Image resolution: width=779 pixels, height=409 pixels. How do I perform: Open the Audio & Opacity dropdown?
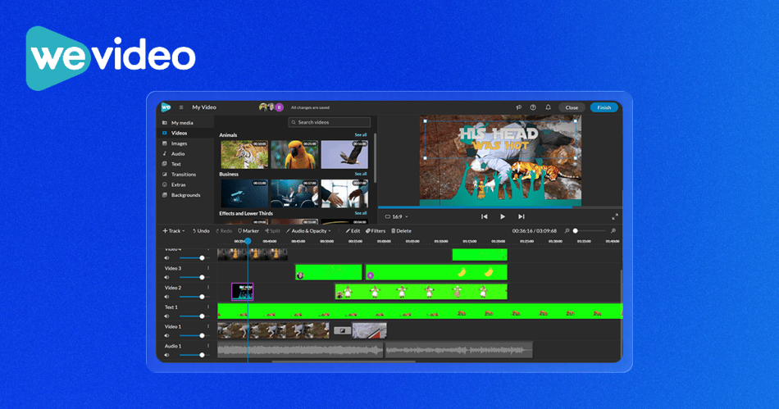coord(308,231)
